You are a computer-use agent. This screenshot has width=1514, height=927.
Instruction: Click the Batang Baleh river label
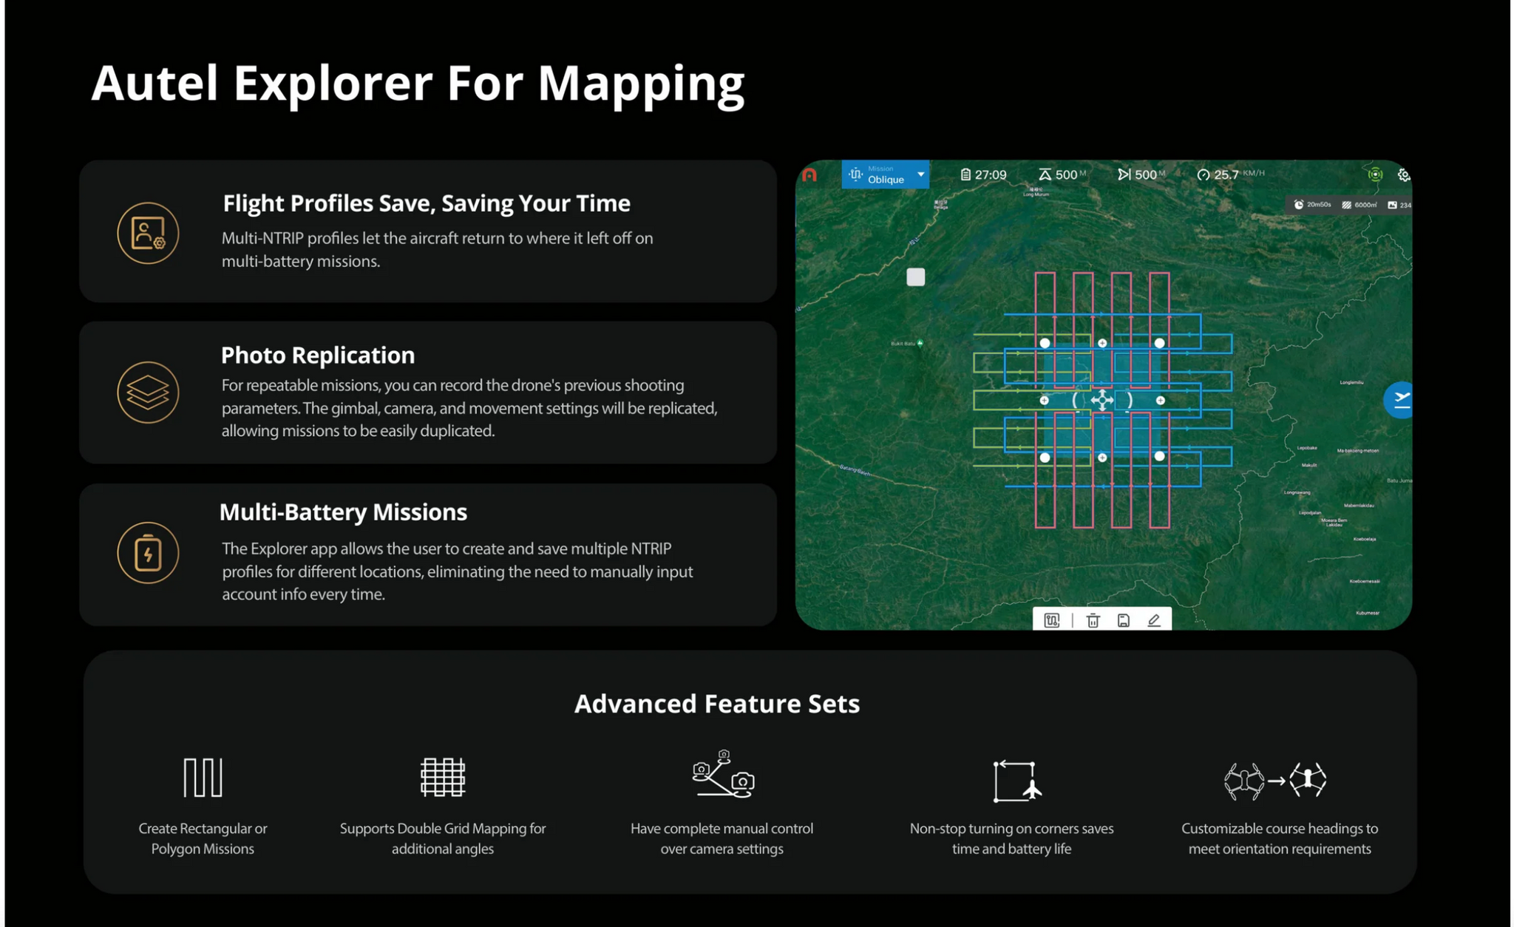(x=855, y=469)
